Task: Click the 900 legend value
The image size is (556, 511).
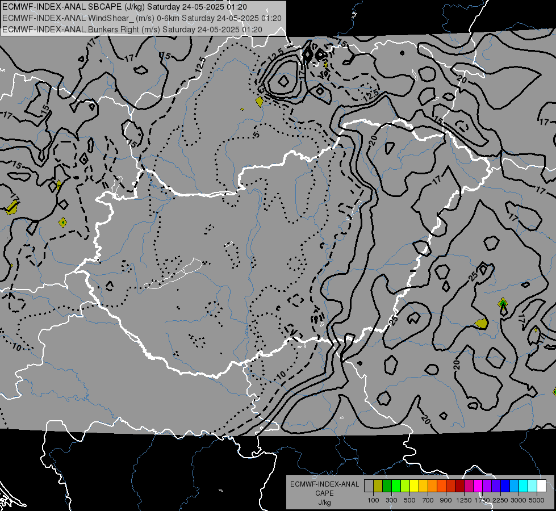Action: tap(446, 500)
